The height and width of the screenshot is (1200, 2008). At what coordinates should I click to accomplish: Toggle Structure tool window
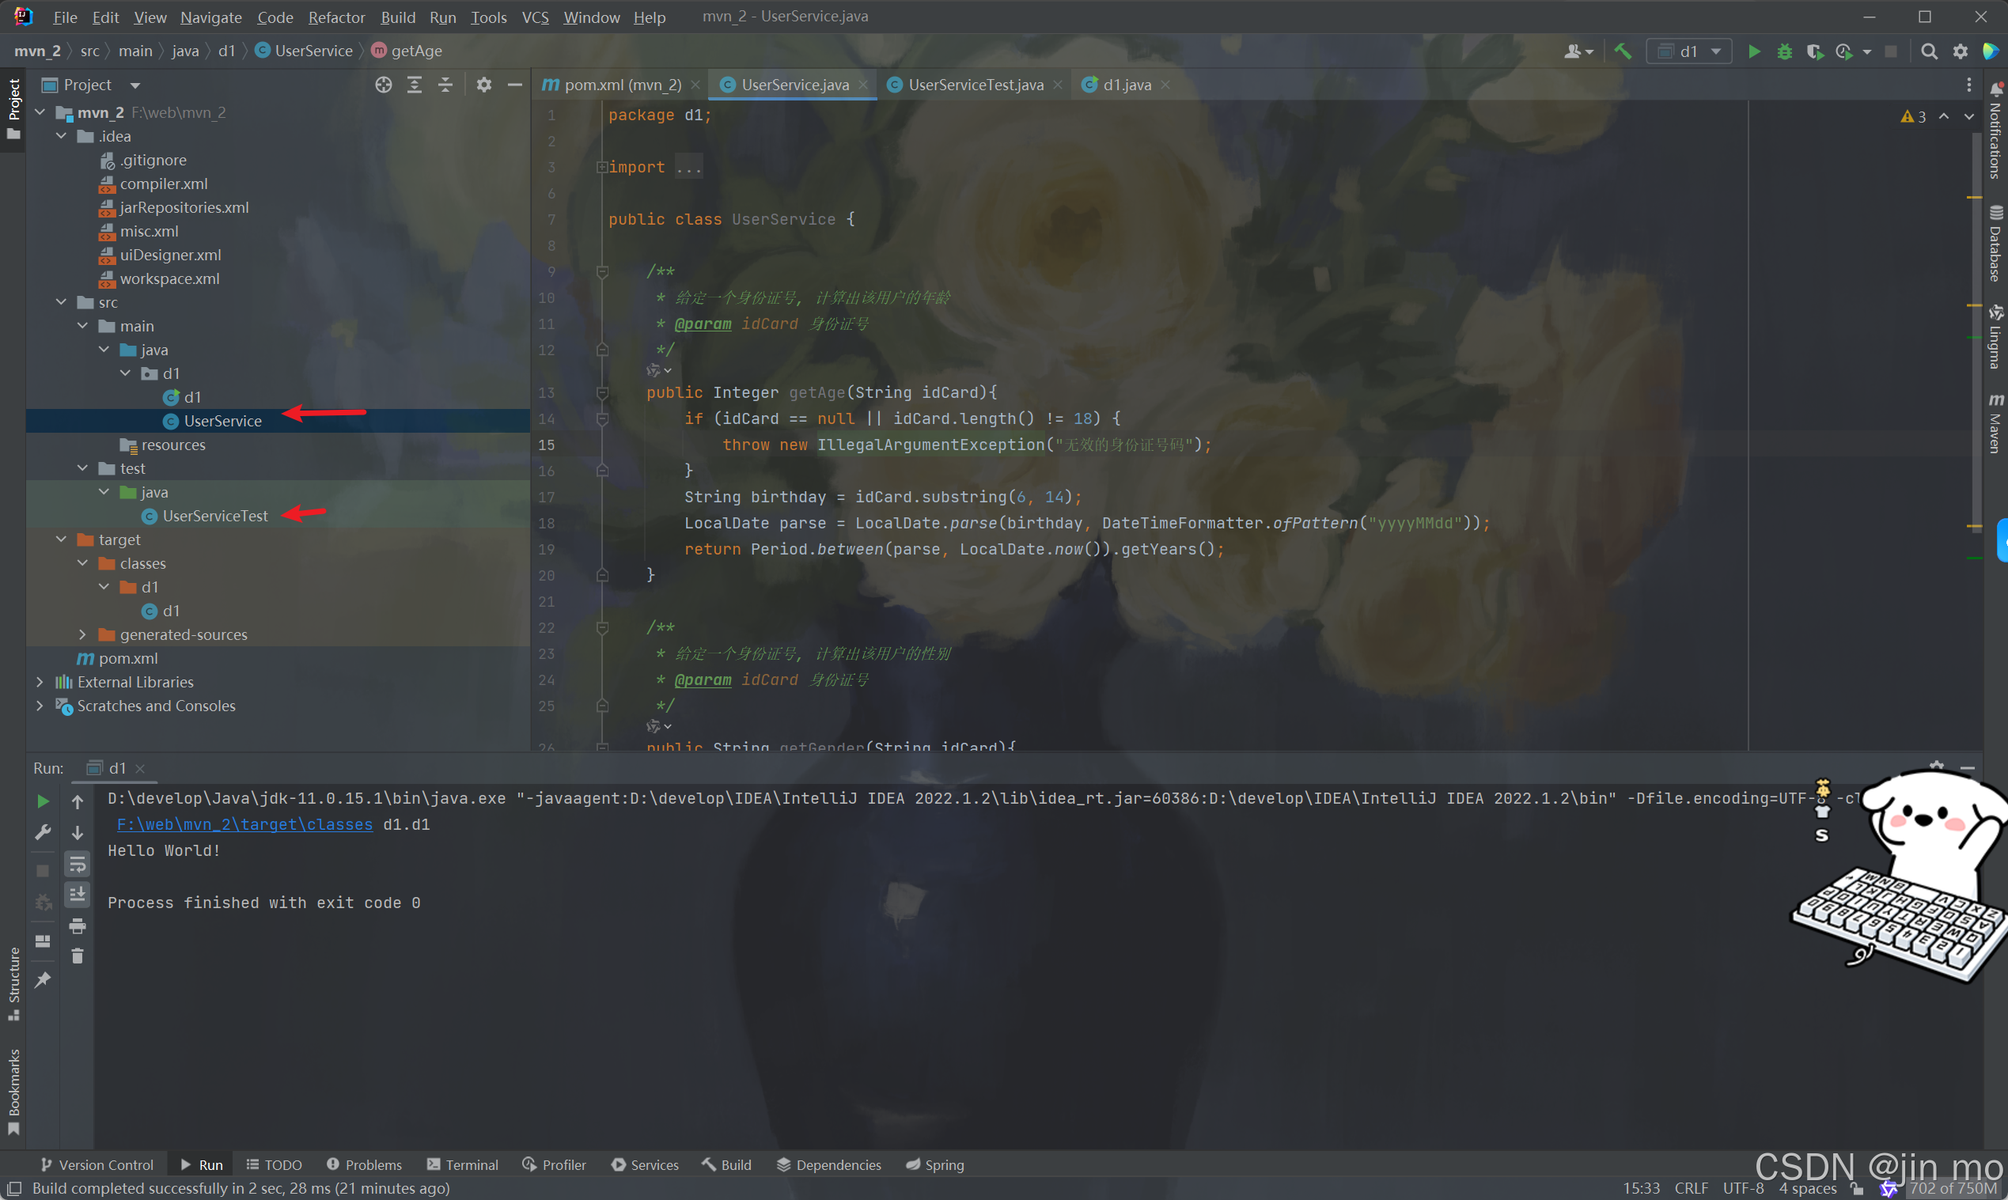[13, 983]
